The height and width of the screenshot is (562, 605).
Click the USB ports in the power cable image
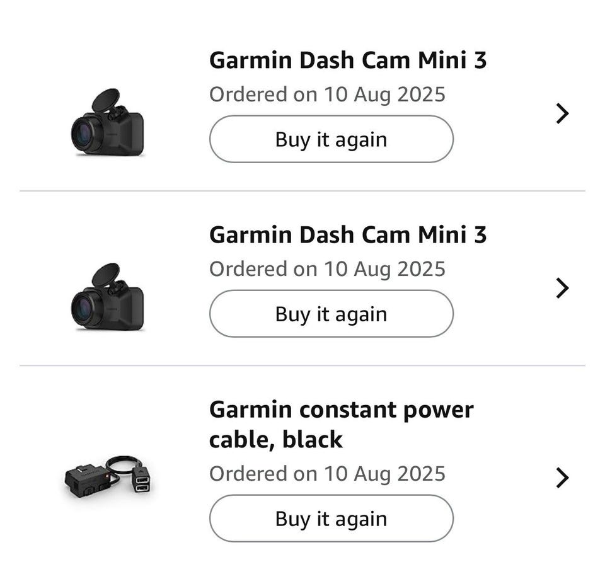142,483
